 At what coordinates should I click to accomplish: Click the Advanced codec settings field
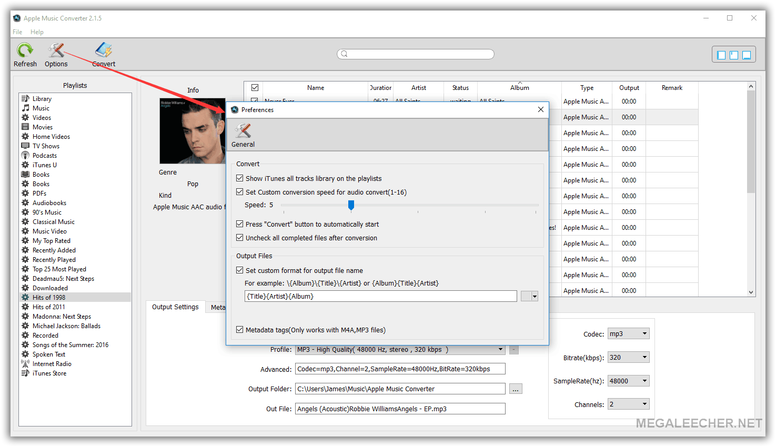(400, 369)
